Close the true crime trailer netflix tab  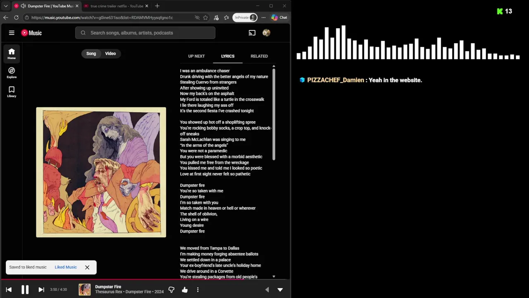[147, 6]
